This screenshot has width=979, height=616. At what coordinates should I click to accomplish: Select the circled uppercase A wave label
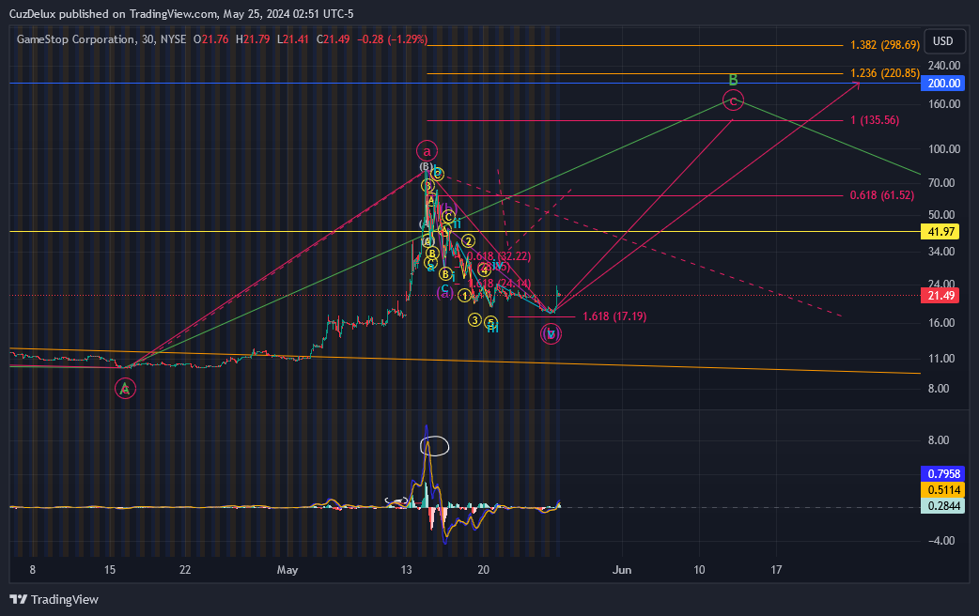pyautogui.click(x=126, y=389)
